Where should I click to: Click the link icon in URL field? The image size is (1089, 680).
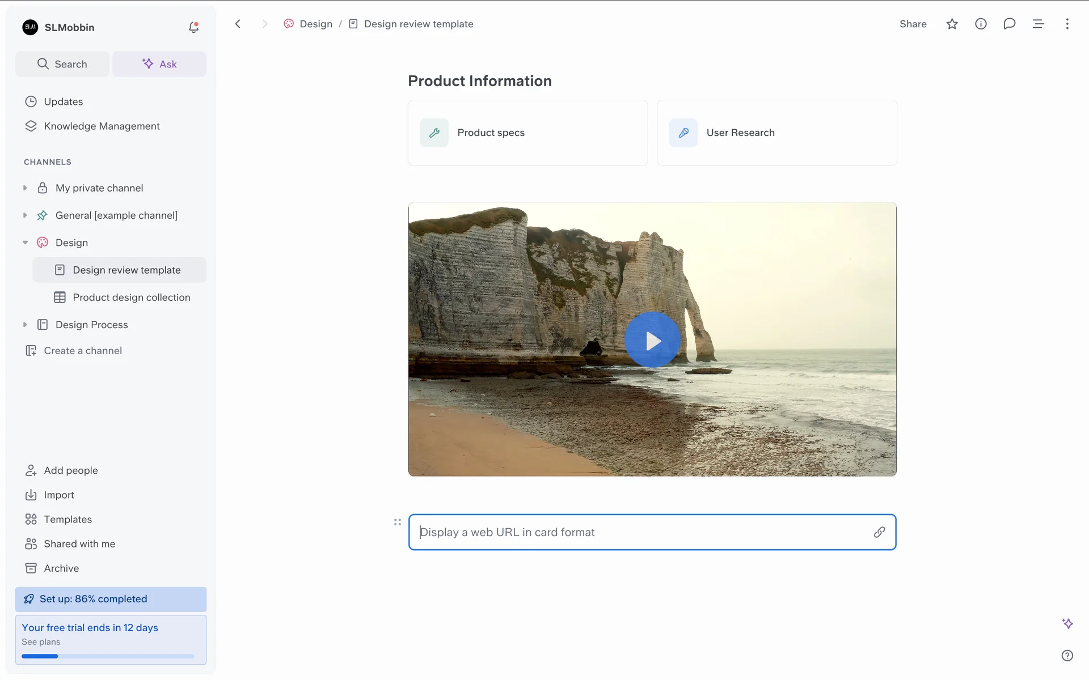[879, 532]
